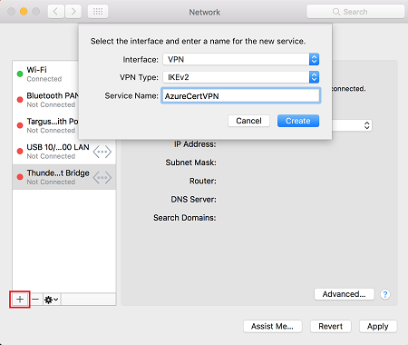Click the Targus red status dot
The width and height of the screenshot is (408, 345).
(20, 125)
